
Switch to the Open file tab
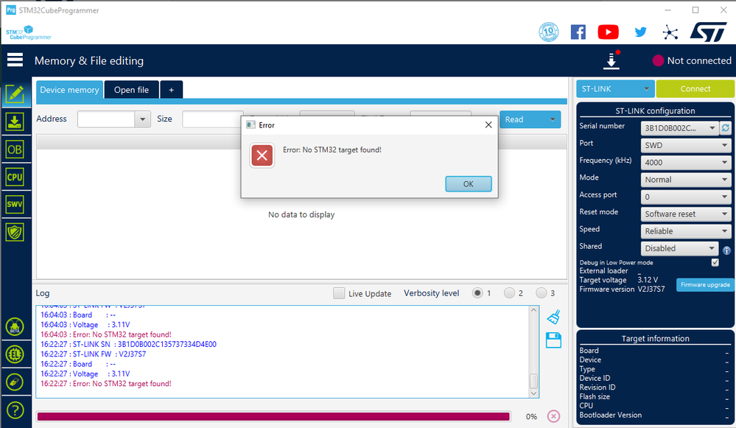(131, 90)
